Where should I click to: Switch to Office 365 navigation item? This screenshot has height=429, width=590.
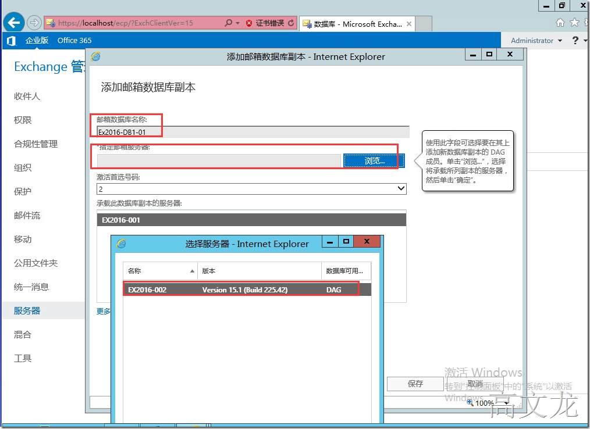tap(74, 40)
